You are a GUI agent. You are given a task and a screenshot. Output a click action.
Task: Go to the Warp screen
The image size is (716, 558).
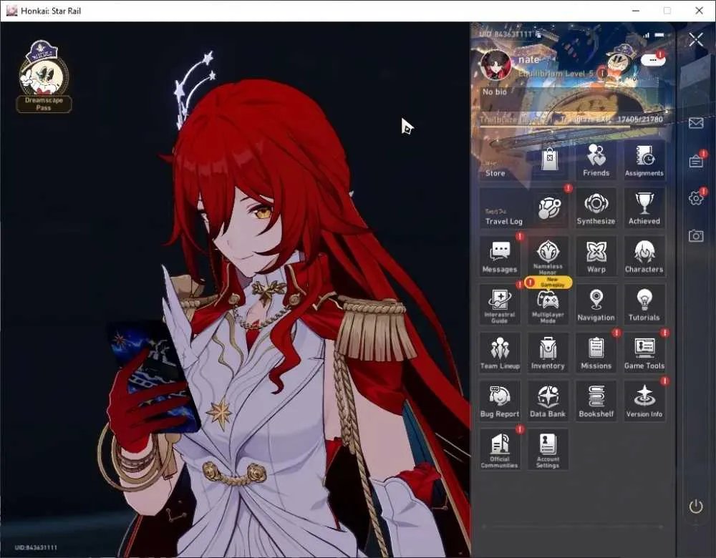(596, 257)
